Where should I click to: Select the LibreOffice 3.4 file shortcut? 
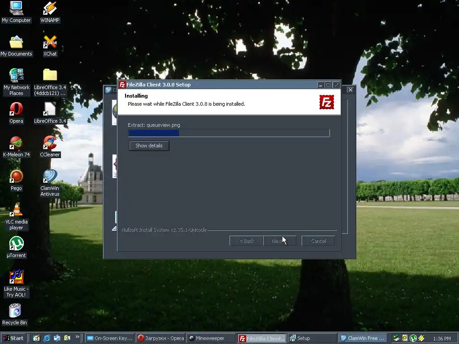(50, 113)
